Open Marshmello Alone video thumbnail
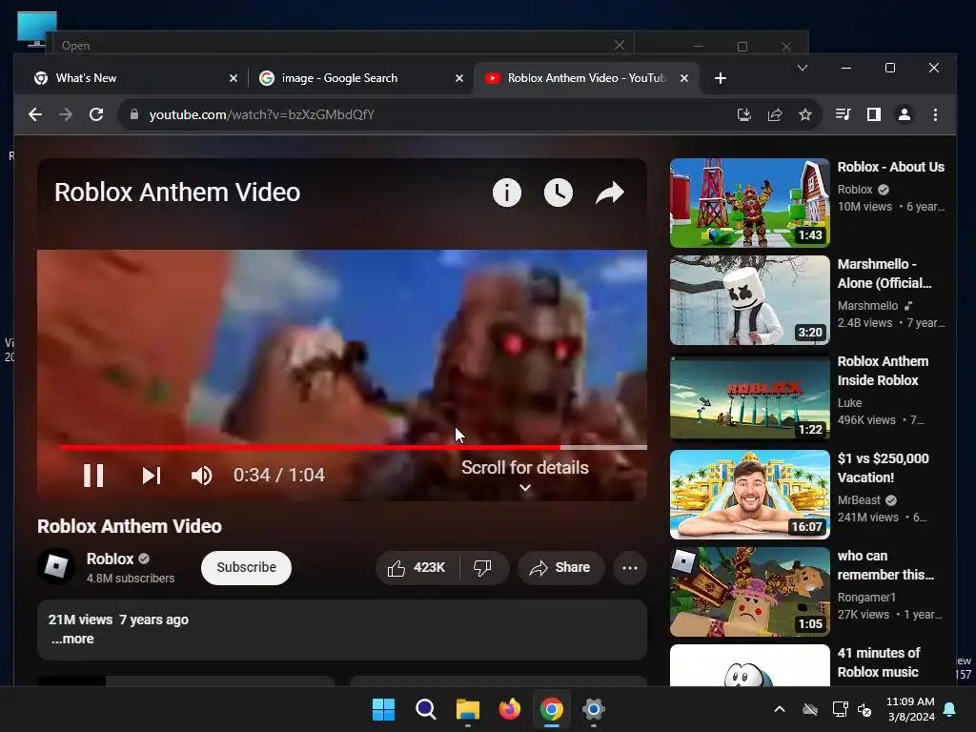Image resolution: width=976 pixels, height=732 pixels. (x=749, y=300)
